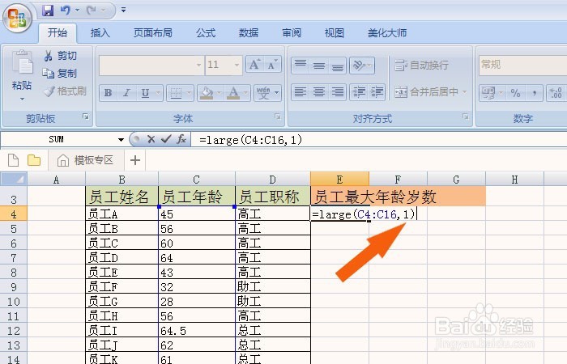
Task: Open Name Box dropdown next to SUM
Action: click(x=121, y=140)
